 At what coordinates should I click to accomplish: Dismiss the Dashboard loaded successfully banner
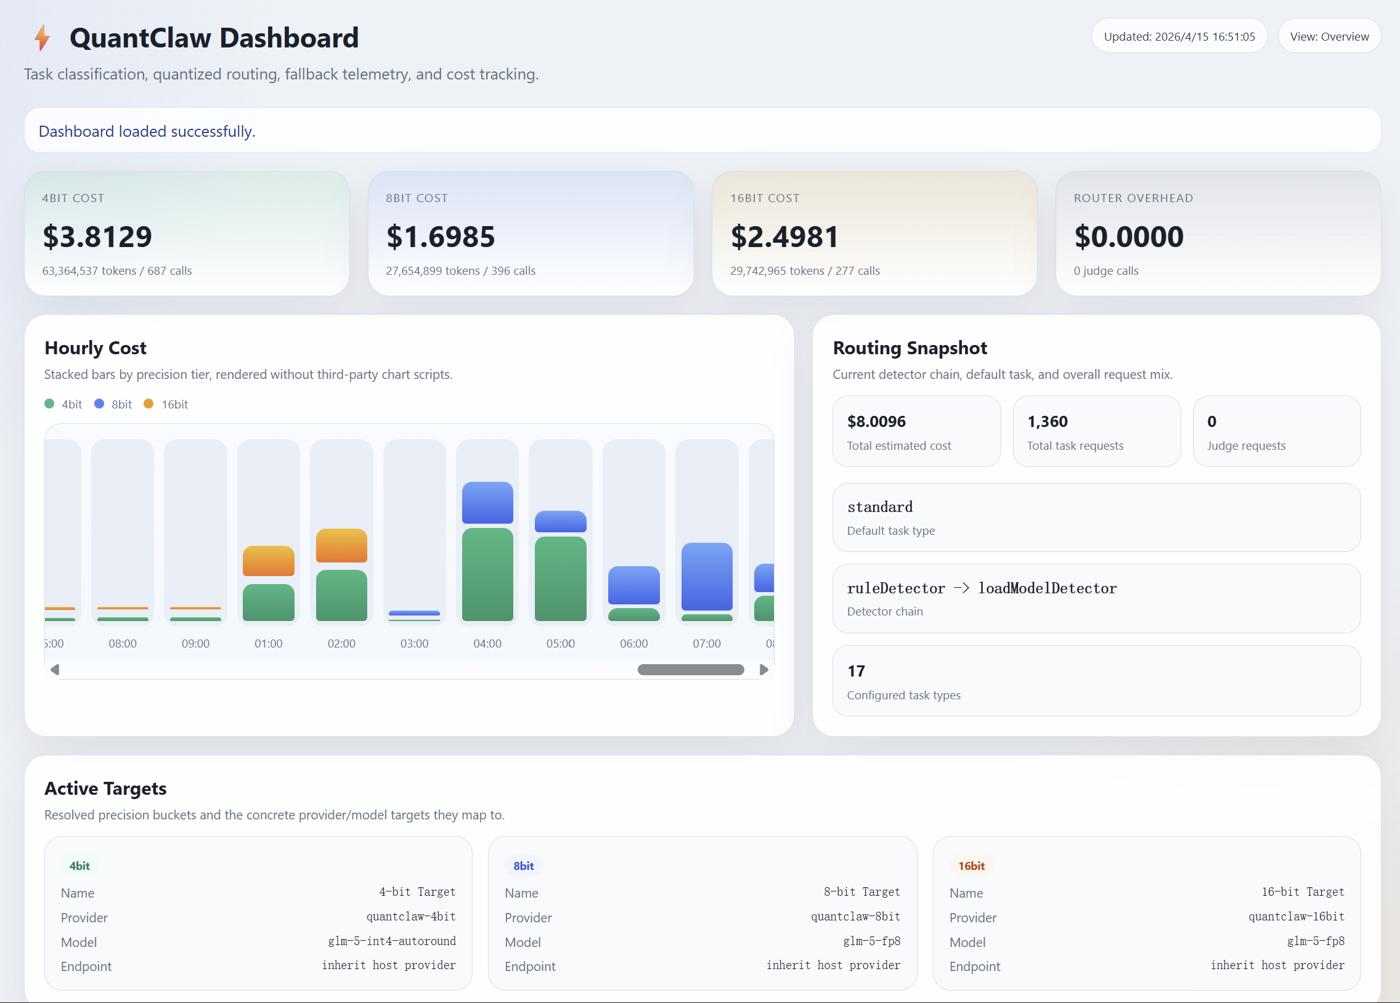702,130
